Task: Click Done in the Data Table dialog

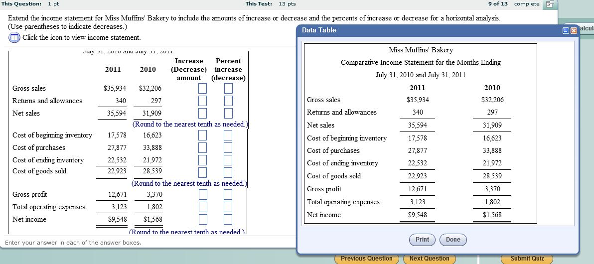Action: [x=453, y=240]
